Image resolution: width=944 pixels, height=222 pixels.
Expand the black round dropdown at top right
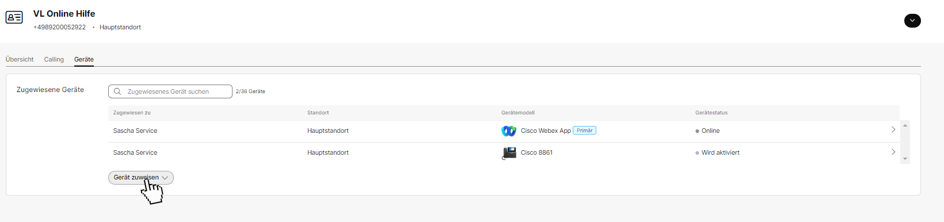tap(912, 21)
